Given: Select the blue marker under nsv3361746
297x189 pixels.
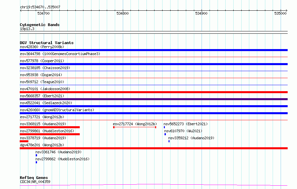Looking at the screenshot, I should 36,155.
